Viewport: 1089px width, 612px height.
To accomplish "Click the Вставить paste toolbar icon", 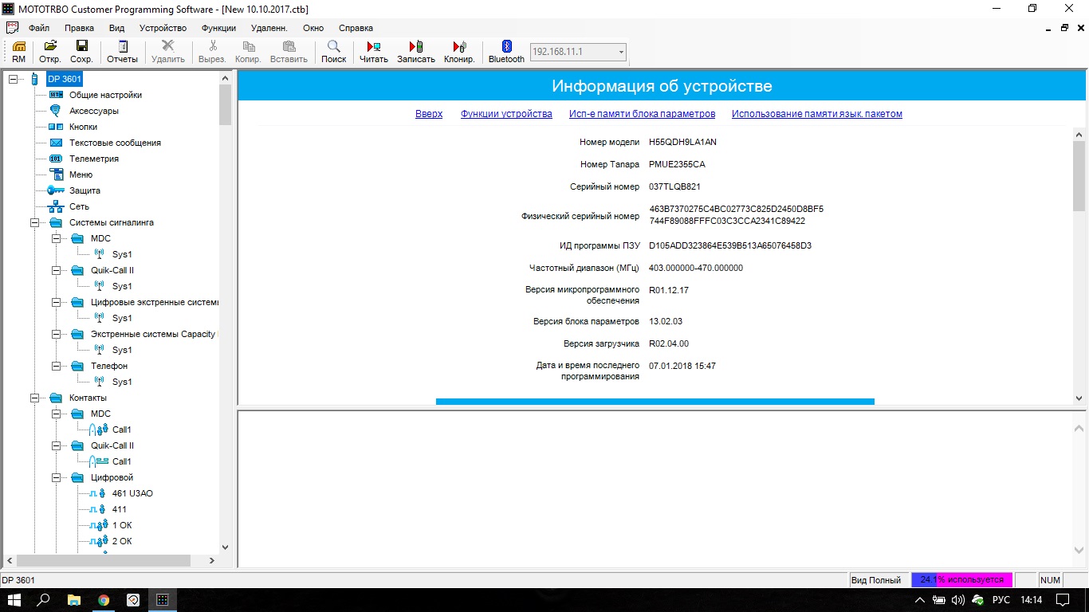I will (289, 52).
